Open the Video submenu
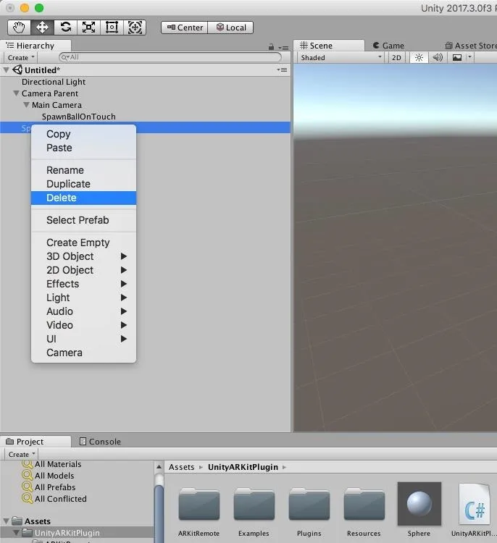The height and width of the screenshot is (543, 497). pos(83,325)
